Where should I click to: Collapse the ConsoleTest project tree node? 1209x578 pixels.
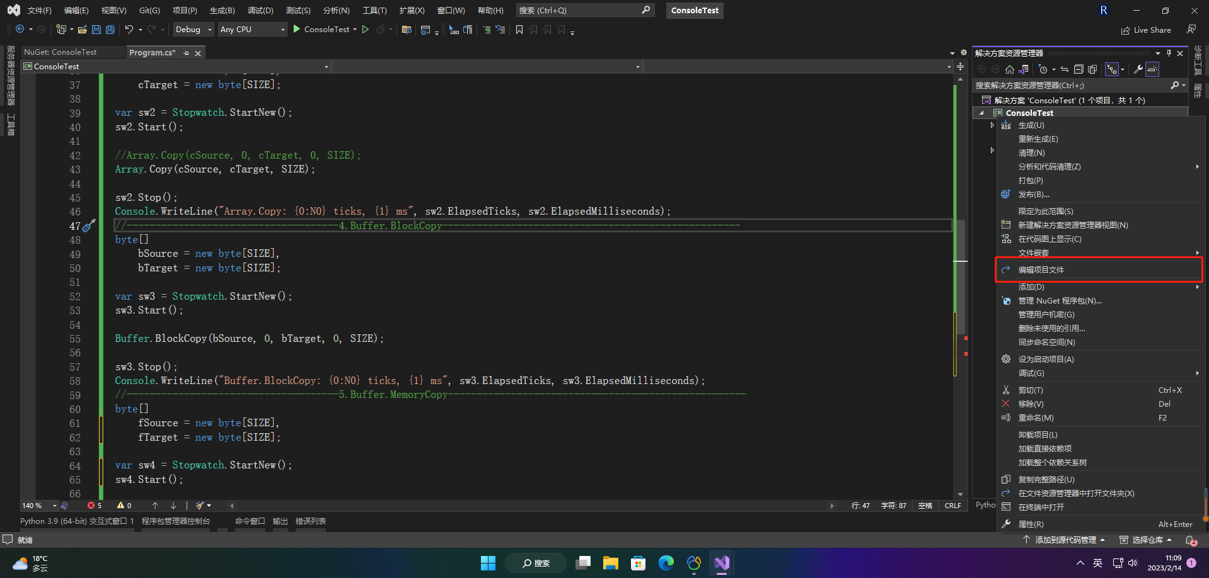[981, 113]
